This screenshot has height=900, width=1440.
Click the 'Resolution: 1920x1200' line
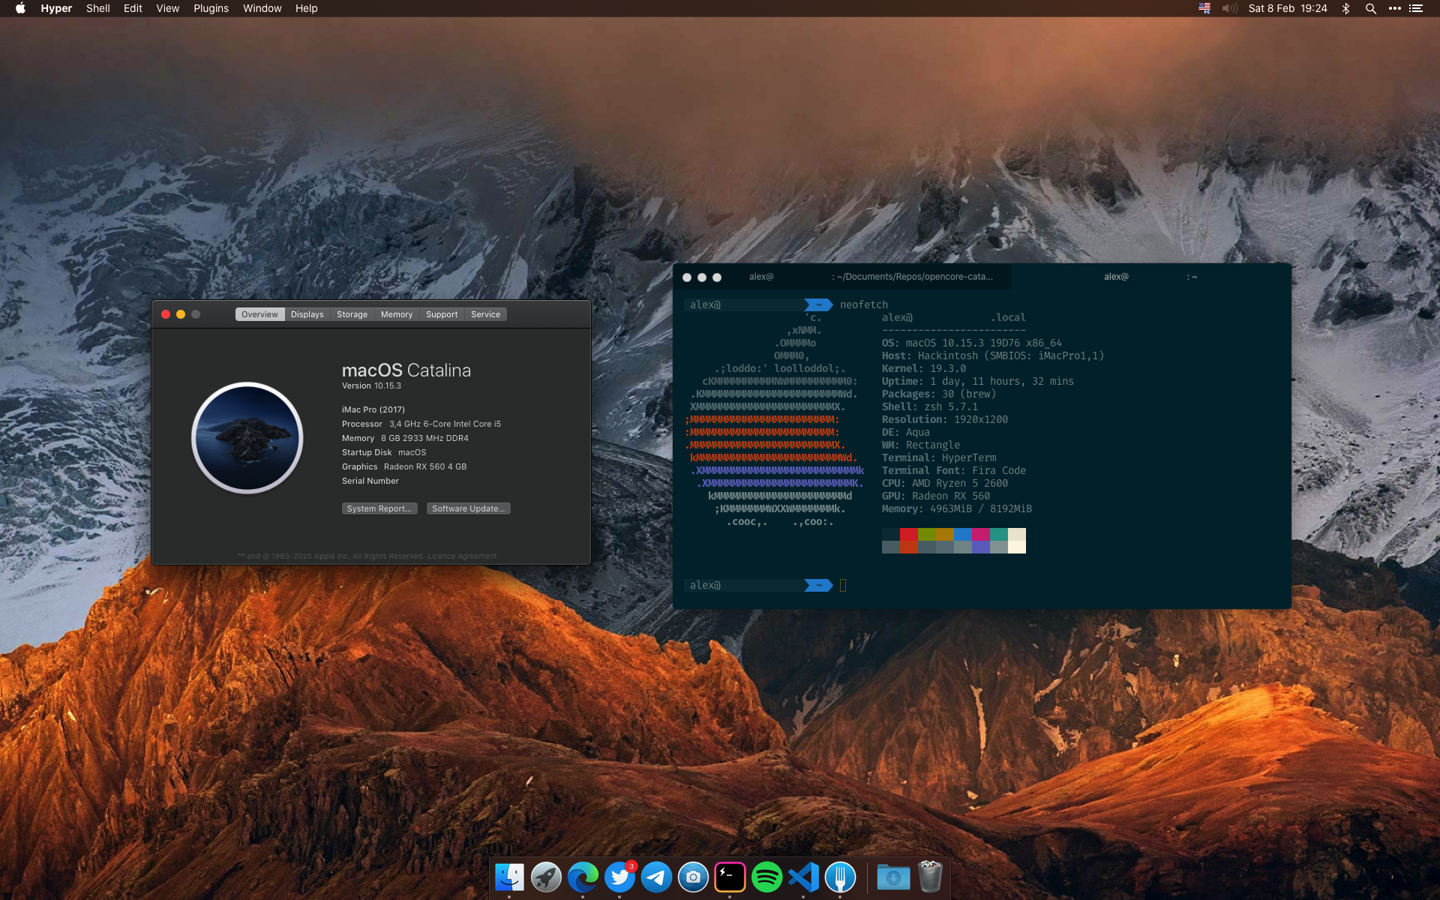click(x=945, y=419)
